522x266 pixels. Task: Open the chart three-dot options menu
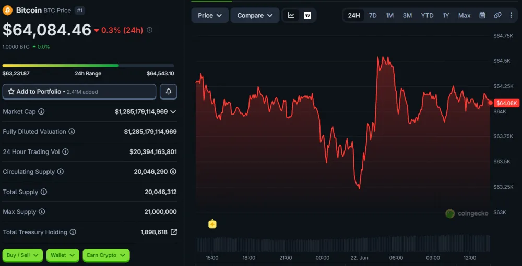click(511, 15)
